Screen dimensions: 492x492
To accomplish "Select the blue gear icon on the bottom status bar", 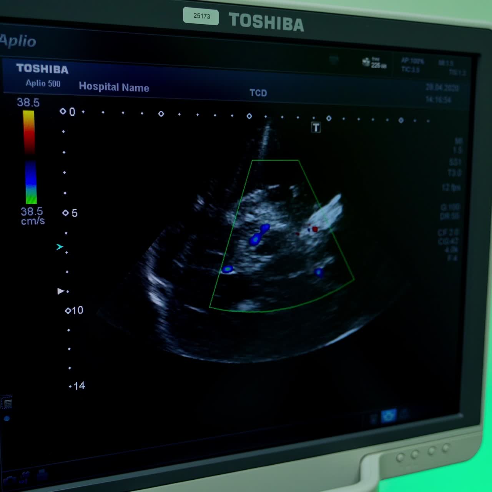I will (x=389, y=415).
